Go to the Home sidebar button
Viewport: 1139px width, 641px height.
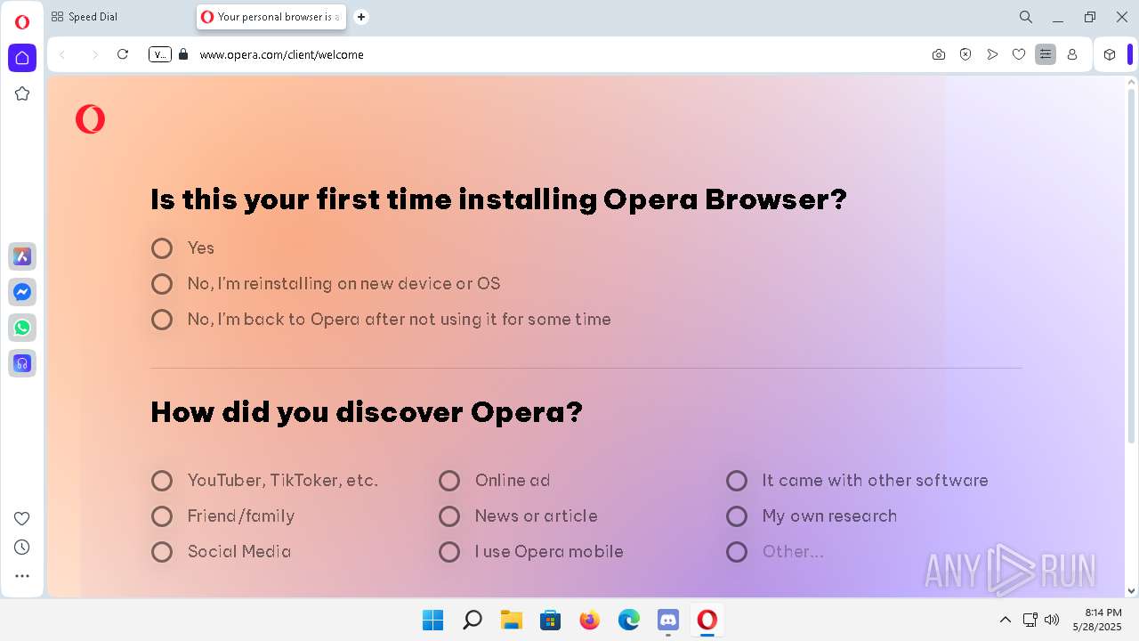pyautogui.click(x=22, y=58)
